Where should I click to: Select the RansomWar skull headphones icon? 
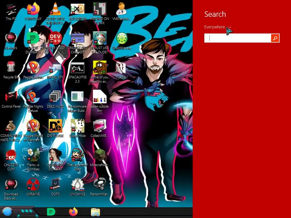click(x=100, y=184)
